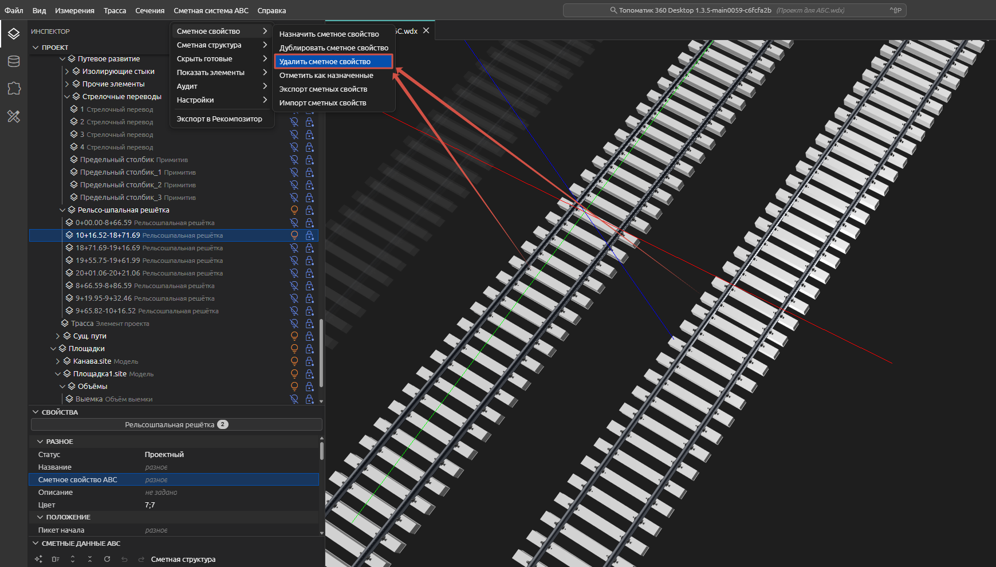Toggle visibility bulb for 9+65.82-10+16.52

point(294,311)
